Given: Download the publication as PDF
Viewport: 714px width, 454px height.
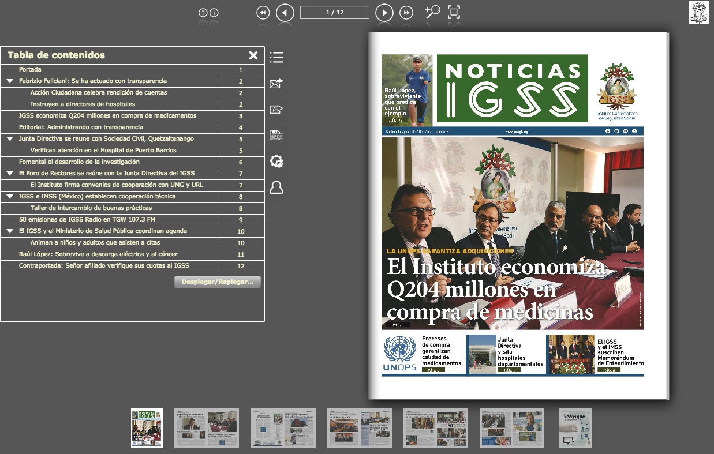Looking at the screenshot, I should tap(276, 136).
